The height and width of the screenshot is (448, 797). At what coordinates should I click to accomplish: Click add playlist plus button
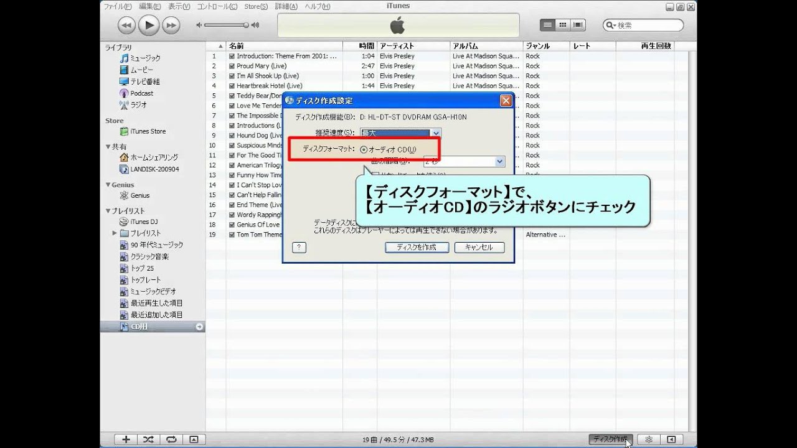click(x=126, y=439)
